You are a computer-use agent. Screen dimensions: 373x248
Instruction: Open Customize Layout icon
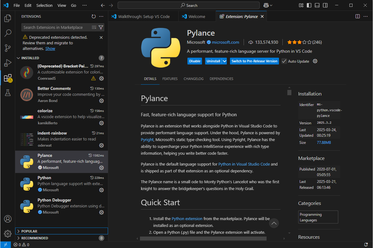tap(301, 5)
